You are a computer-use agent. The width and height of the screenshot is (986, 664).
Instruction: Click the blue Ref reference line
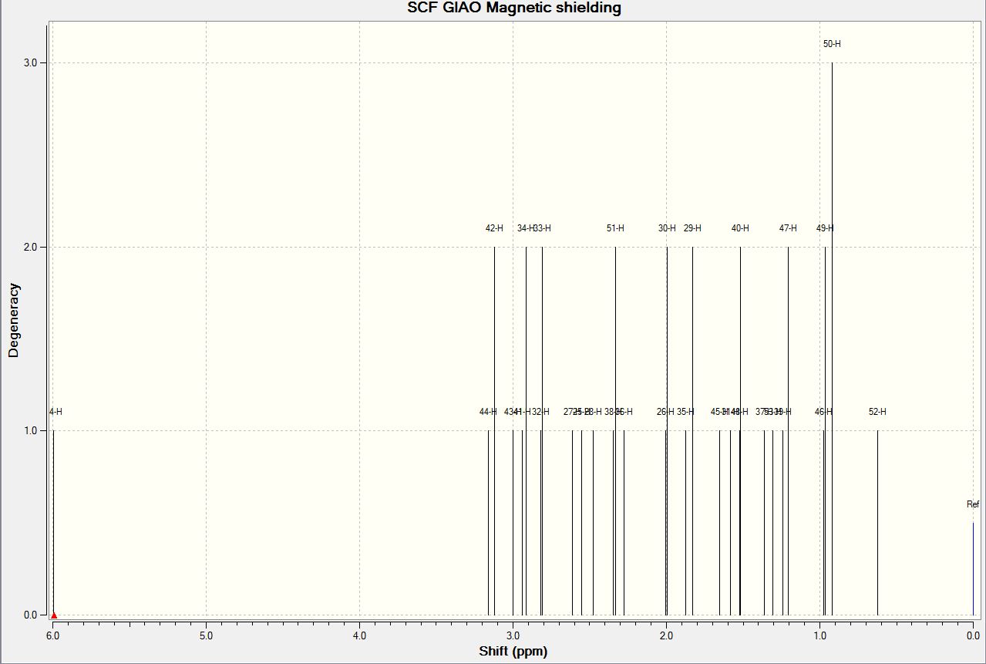pos(973,568)
